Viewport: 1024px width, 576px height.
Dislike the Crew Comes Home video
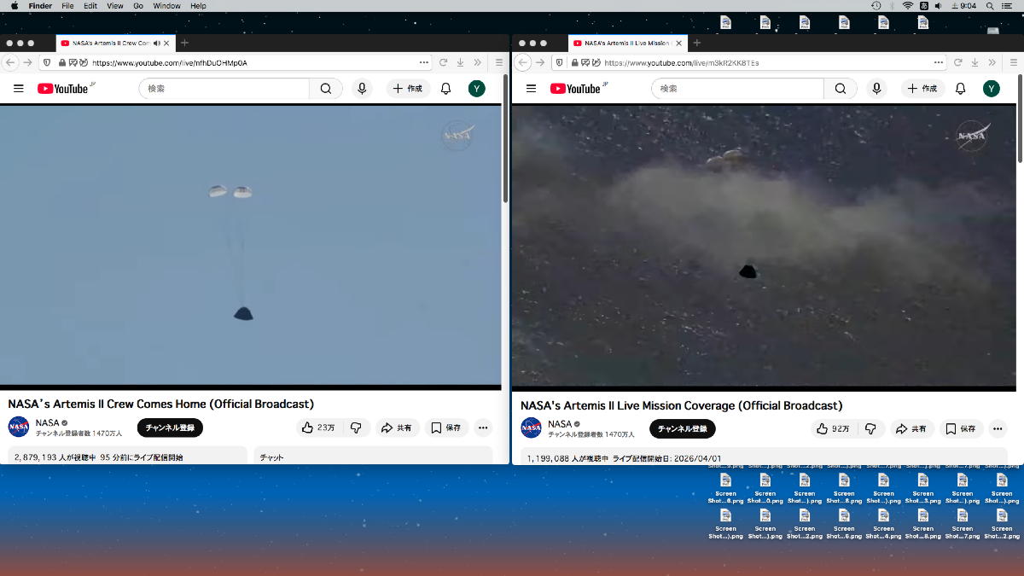click(357, 428)
